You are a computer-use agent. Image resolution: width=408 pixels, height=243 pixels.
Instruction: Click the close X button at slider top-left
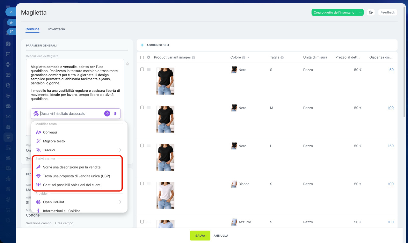point(11,12)
